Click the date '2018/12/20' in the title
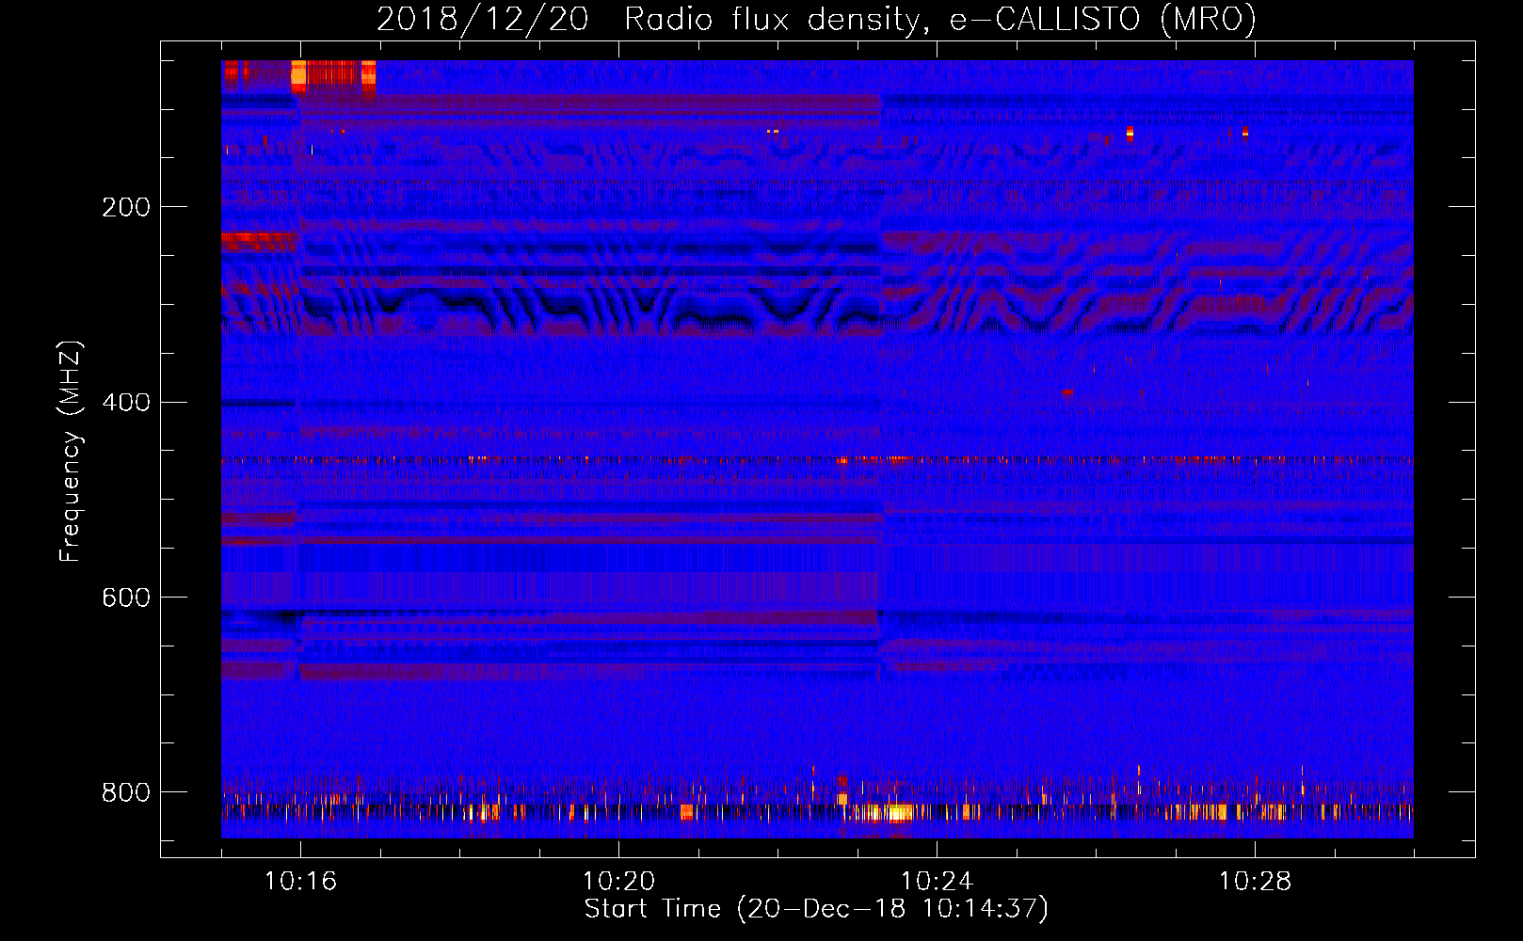This screenshot has height=941, width=1523. tap(483, 19)
